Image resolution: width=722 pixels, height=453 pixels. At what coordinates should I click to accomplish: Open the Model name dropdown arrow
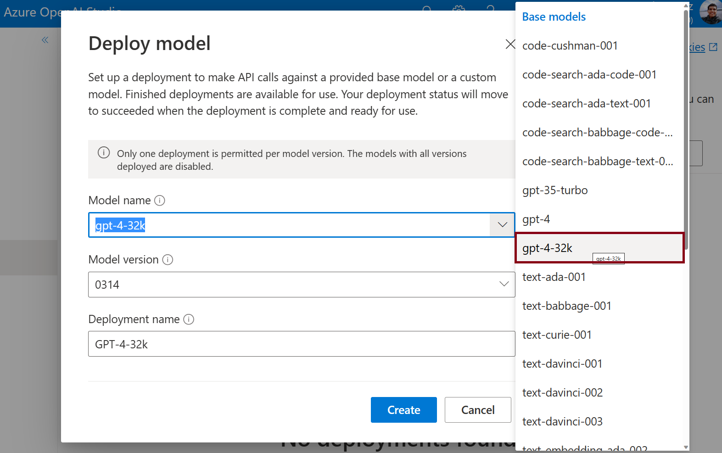502,225
